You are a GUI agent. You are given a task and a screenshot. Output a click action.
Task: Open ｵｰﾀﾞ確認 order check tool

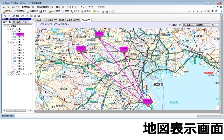55,11
